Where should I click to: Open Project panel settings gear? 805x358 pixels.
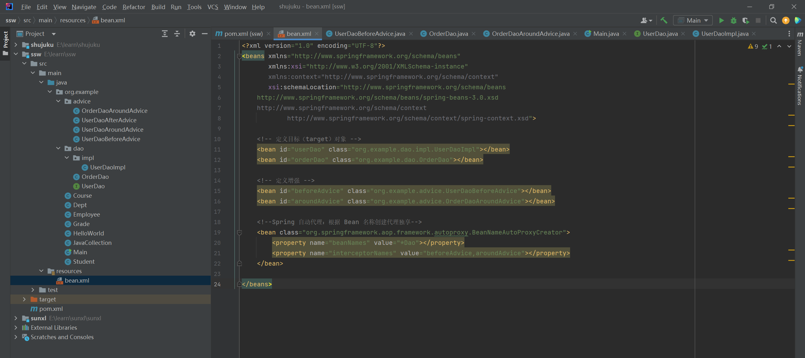[x=192, y=34]
